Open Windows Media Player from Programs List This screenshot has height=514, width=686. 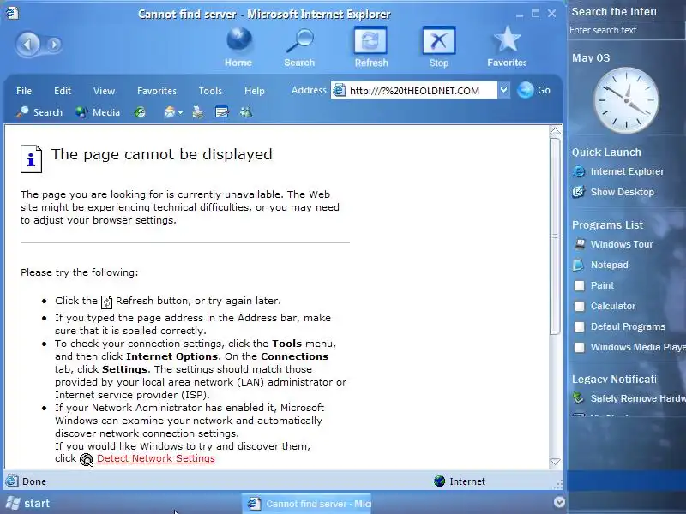tap(629, 347)
